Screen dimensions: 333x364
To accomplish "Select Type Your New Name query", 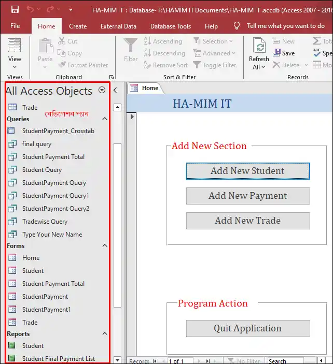I will point(52,235).
